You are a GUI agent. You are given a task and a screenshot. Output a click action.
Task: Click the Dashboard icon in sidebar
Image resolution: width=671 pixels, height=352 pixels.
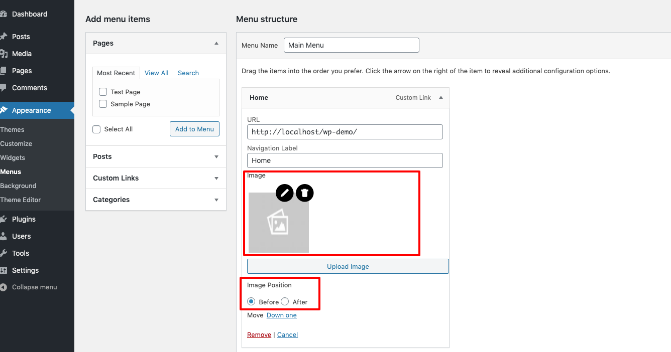(x=3, y=14)
